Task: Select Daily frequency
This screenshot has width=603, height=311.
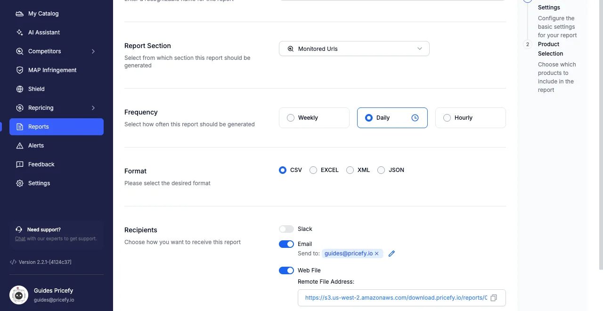Action: click(392, 118)
